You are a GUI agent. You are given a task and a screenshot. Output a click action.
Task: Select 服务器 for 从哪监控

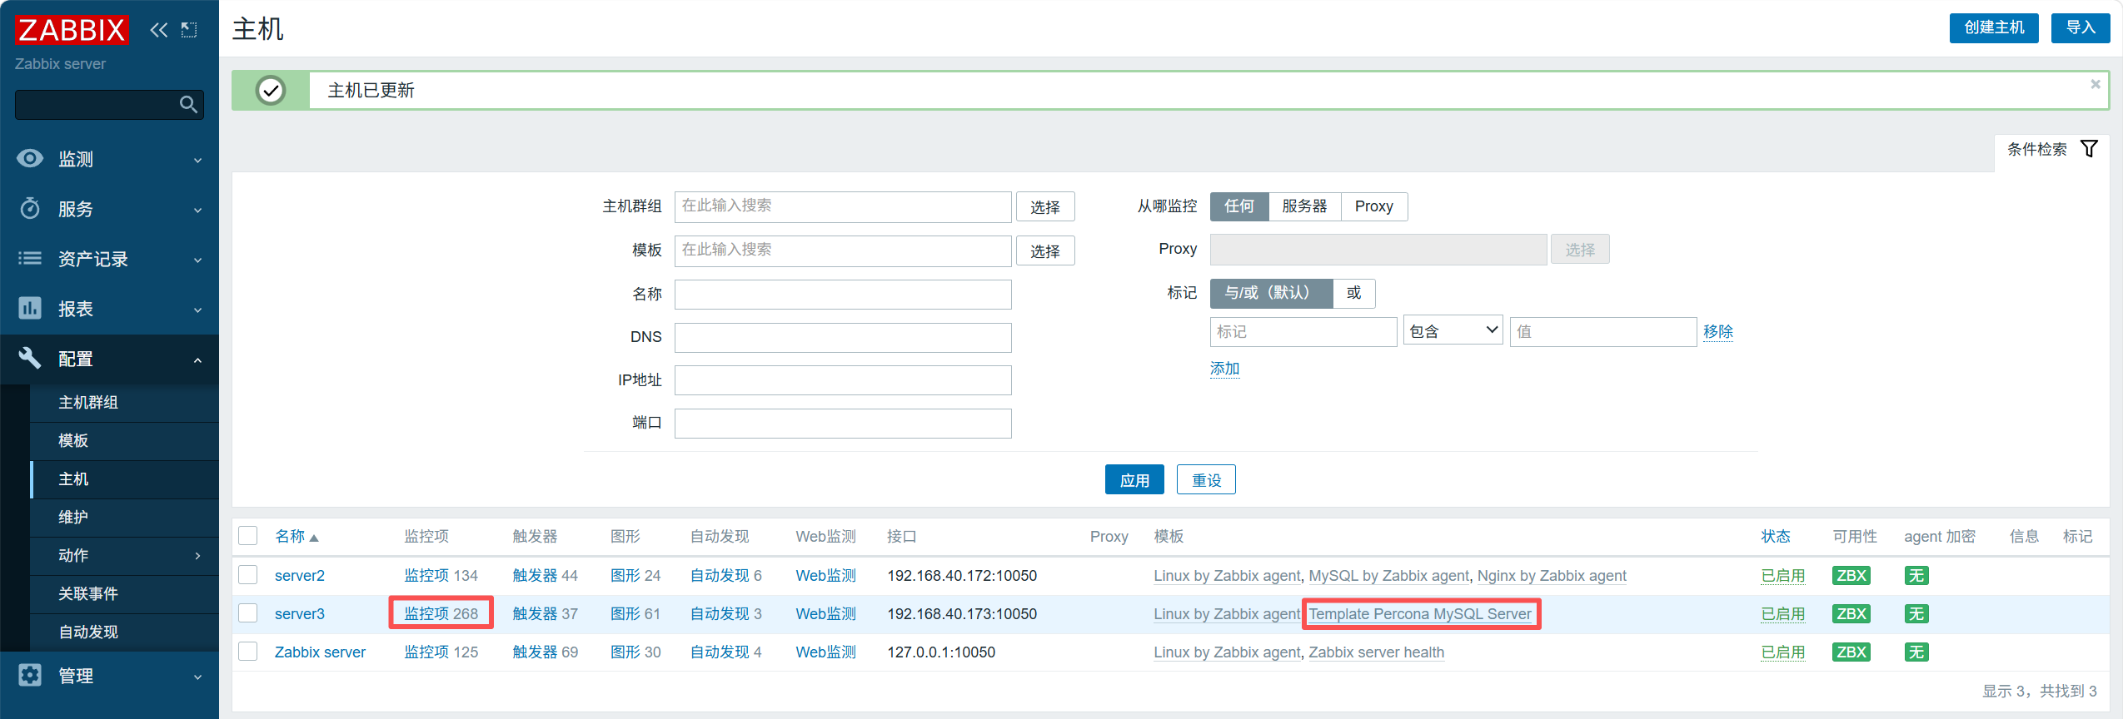(x=1304, y=206)
